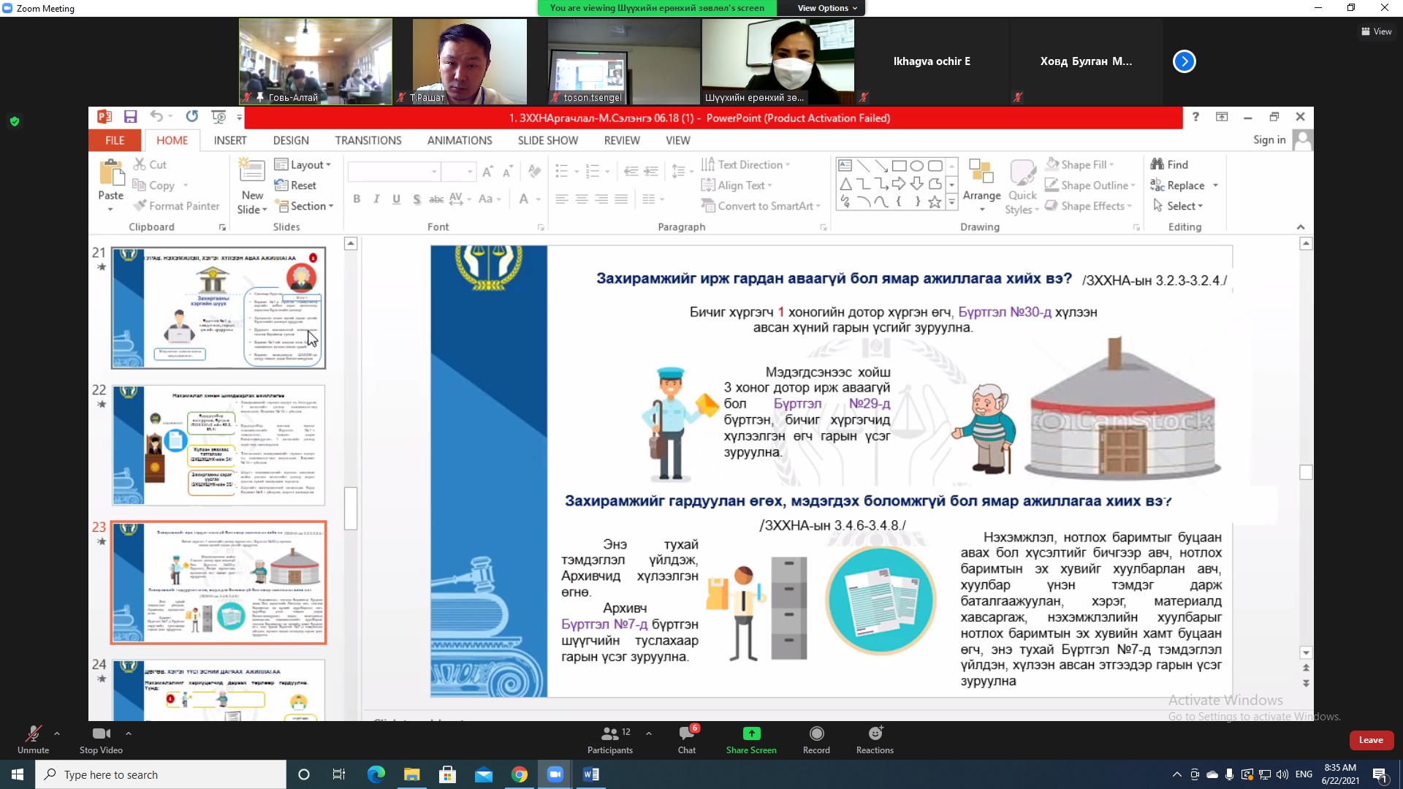This screenshot has height=789, width=1403.
Task: Click the Zoom encryption shield icon
Action: [x=15, y=121]
